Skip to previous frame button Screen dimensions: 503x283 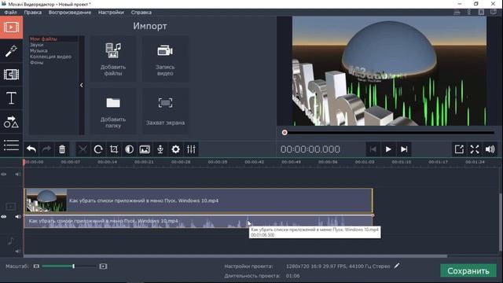[373, 149]
